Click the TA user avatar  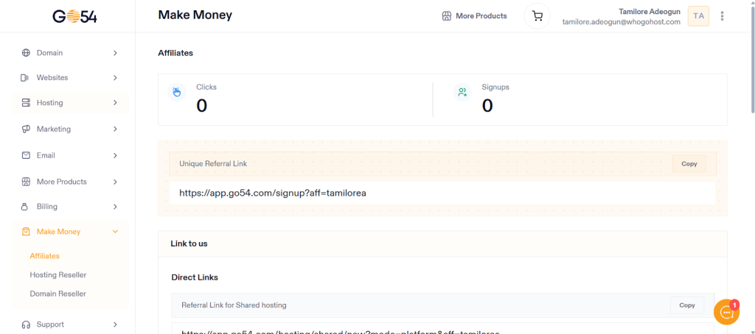click(x=697, y=16)
